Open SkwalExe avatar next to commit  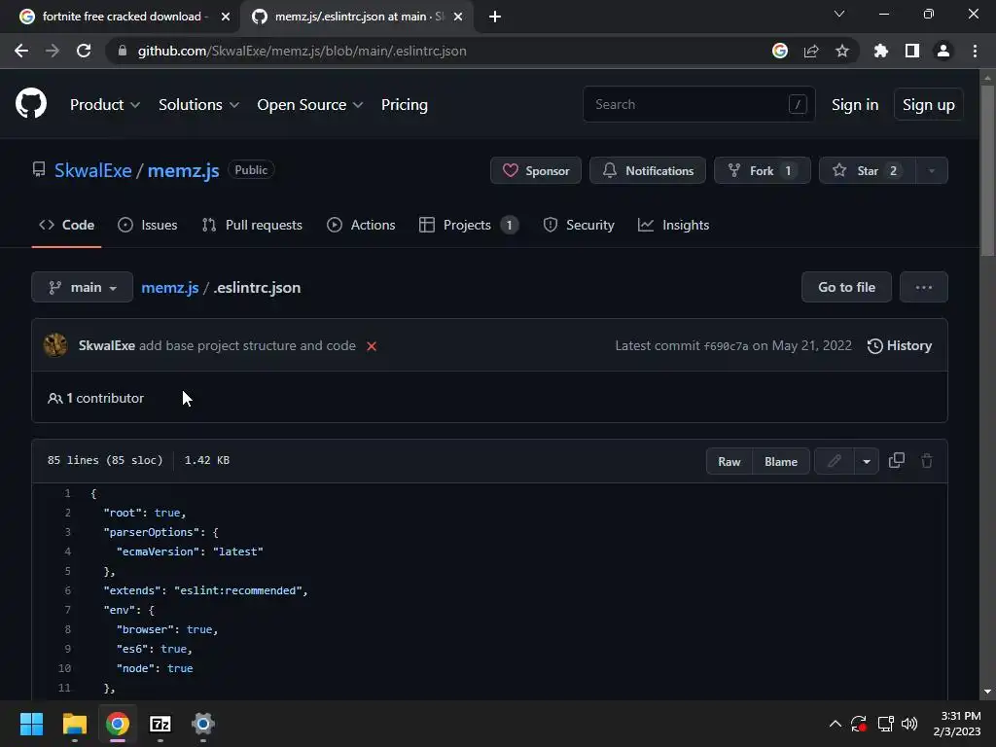click(55, 345)
